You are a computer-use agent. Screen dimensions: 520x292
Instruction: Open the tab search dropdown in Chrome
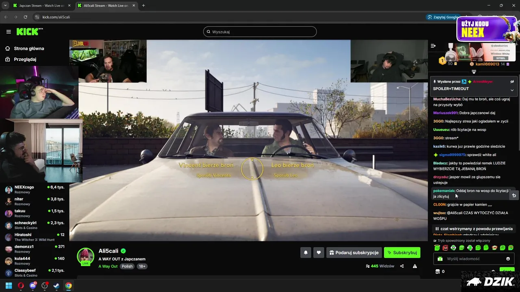pyautogui.click(x=5, y=5)
